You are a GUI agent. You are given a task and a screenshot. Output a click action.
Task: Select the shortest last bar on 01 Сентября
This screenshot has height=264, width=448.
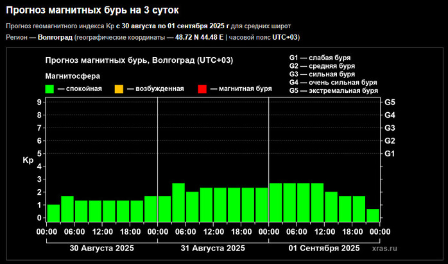click(373, 215)
